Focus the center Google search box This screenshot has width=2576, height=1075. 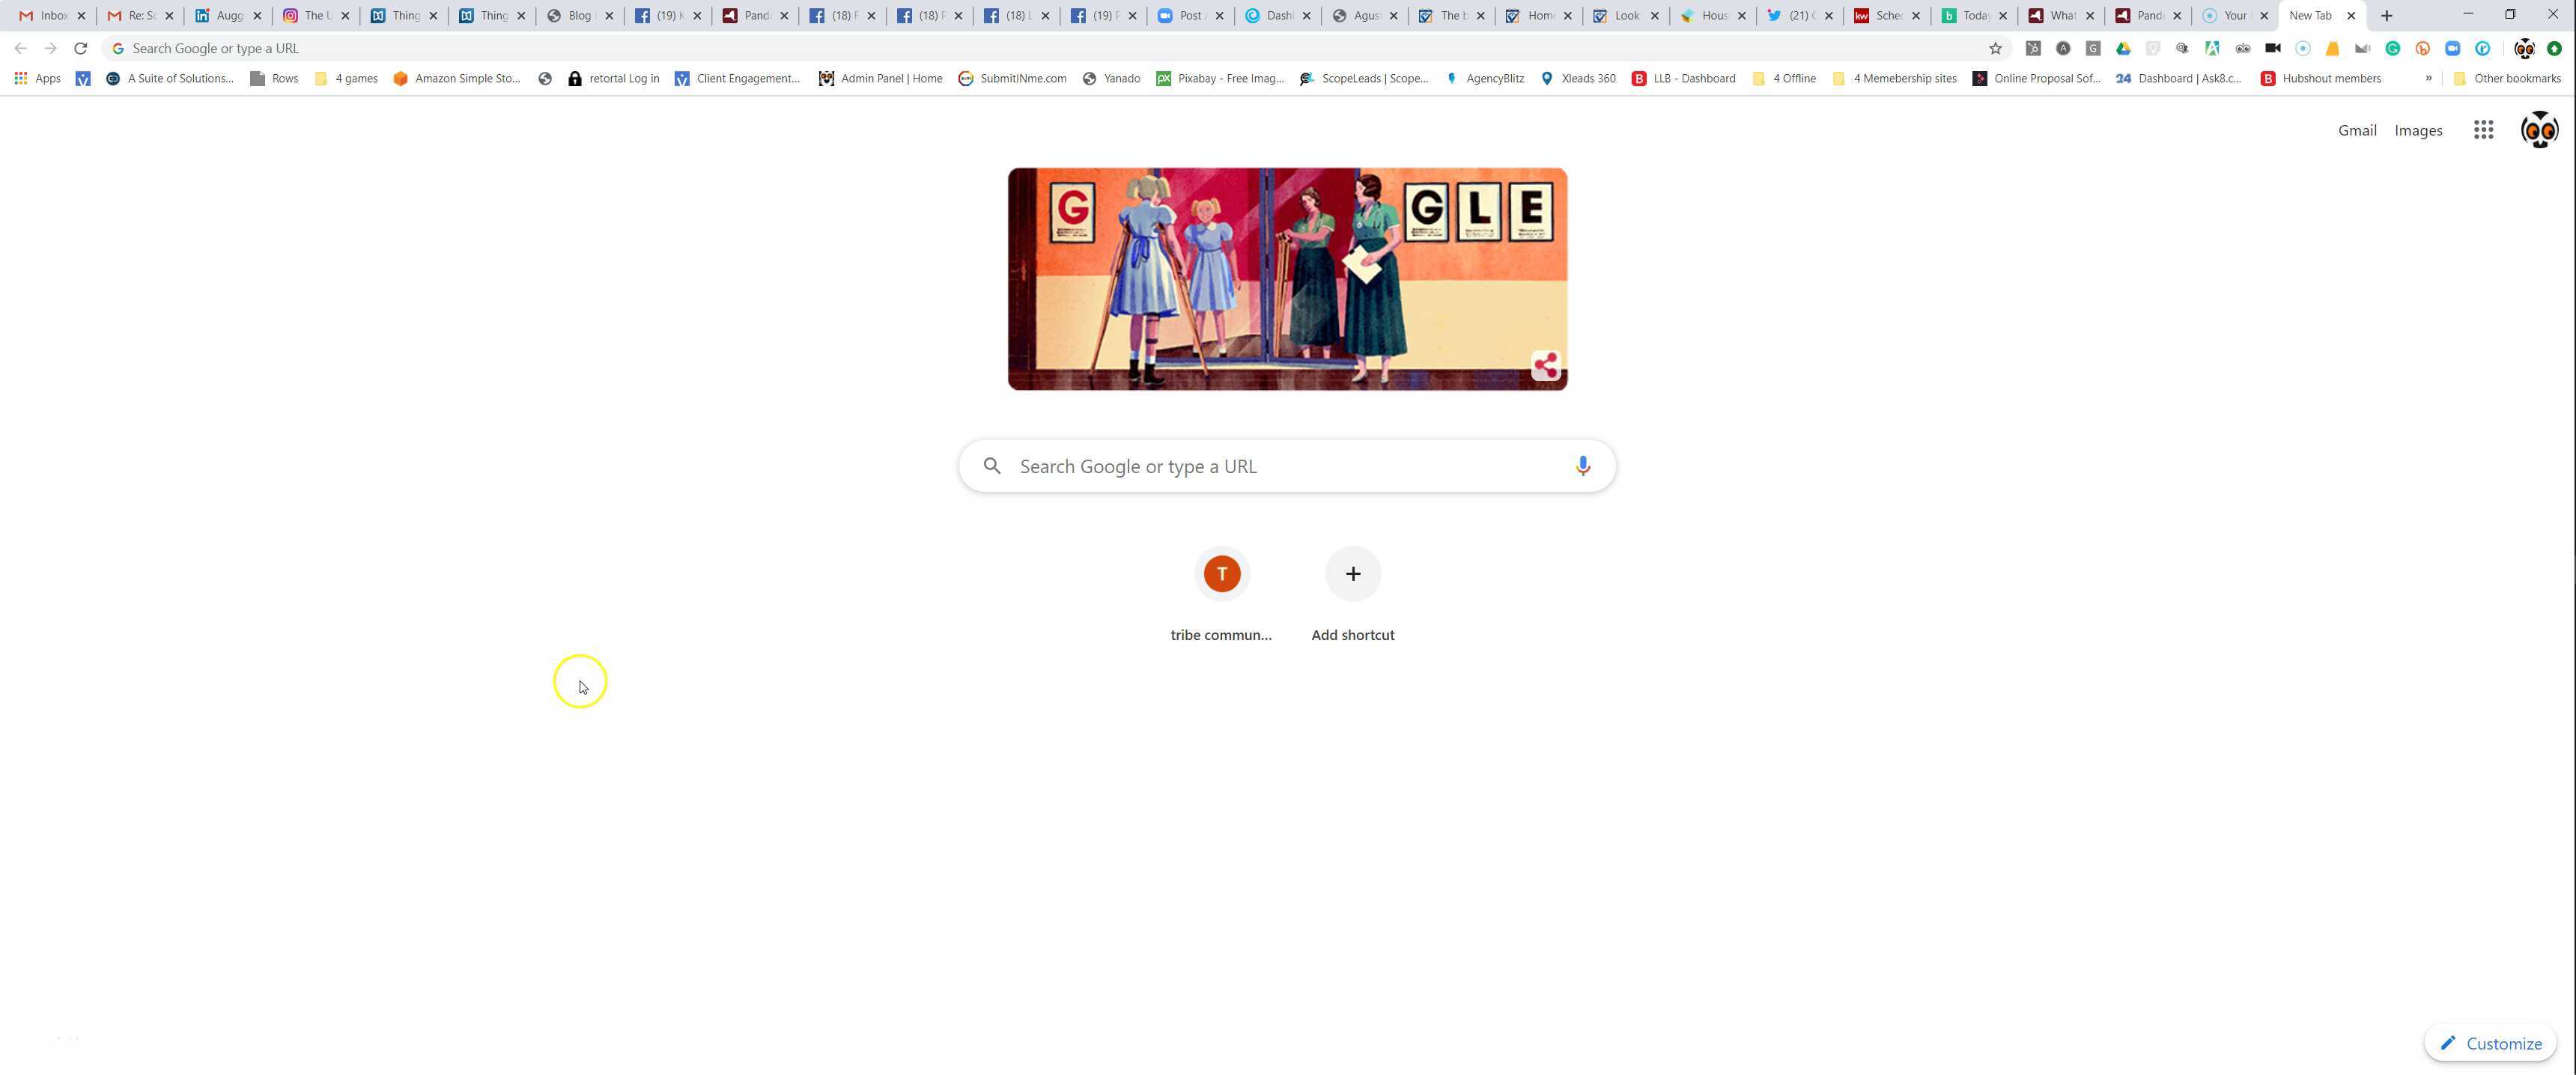coord(1287,466)
